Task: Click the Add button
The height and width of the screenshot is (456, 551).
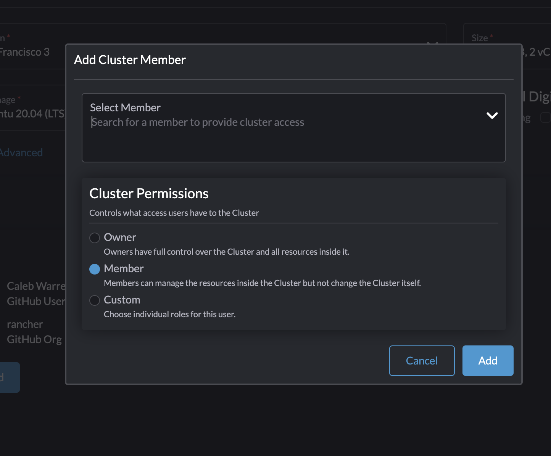Action: pos(488,360)
